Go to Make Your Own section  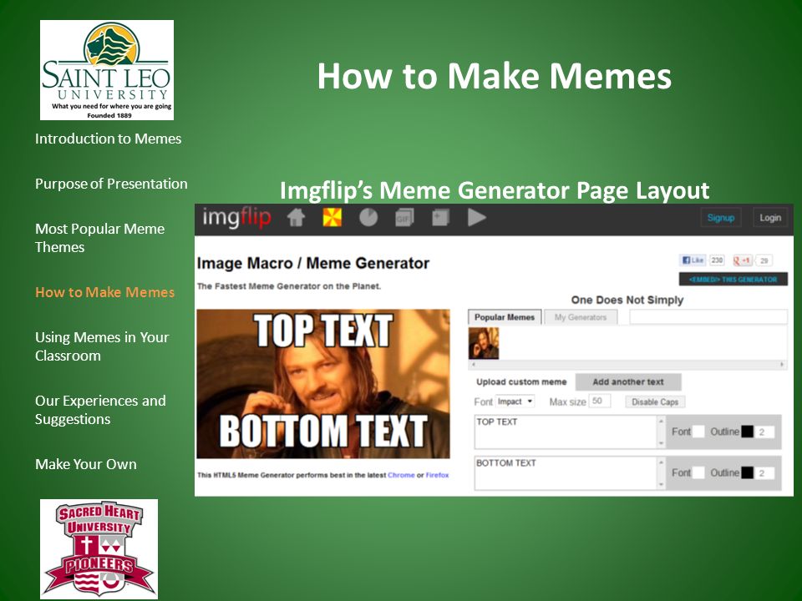[x=86, y=464]
